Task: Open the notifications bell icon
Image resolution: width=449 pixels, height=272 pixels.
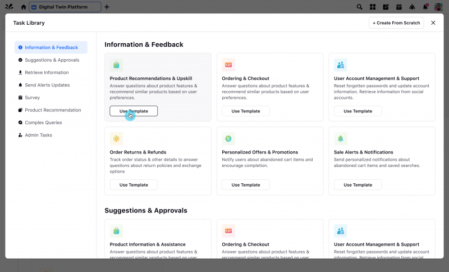Action: coord(425,7)
